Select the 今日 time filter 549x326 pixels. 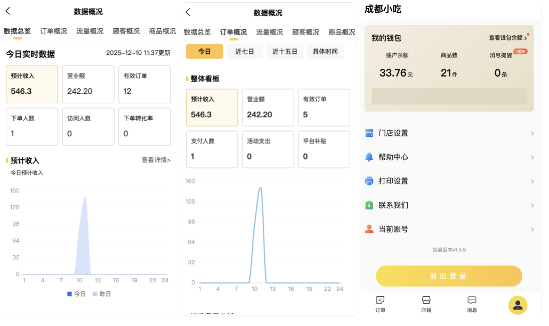(x=205, y=52)
